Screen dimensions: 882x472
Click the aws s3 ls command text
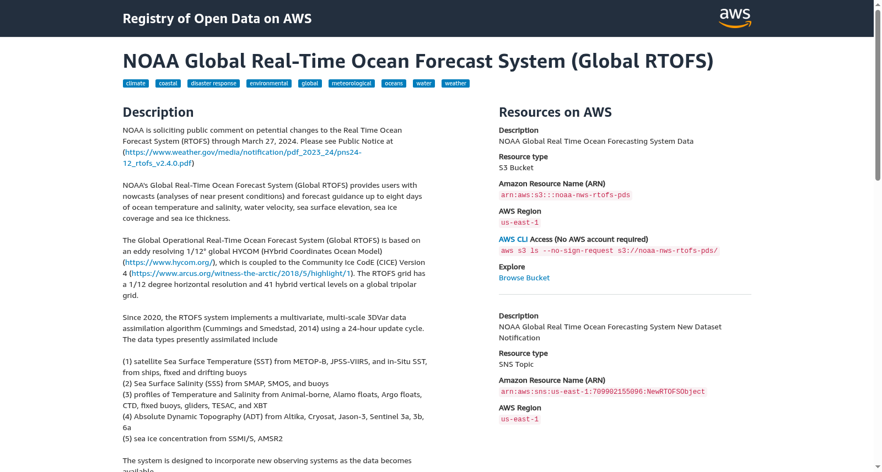609,251
